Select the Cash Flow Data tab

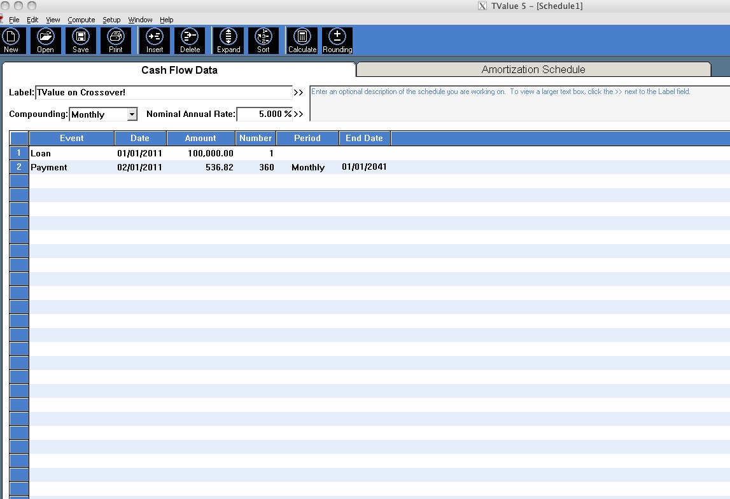coord(179,70)
